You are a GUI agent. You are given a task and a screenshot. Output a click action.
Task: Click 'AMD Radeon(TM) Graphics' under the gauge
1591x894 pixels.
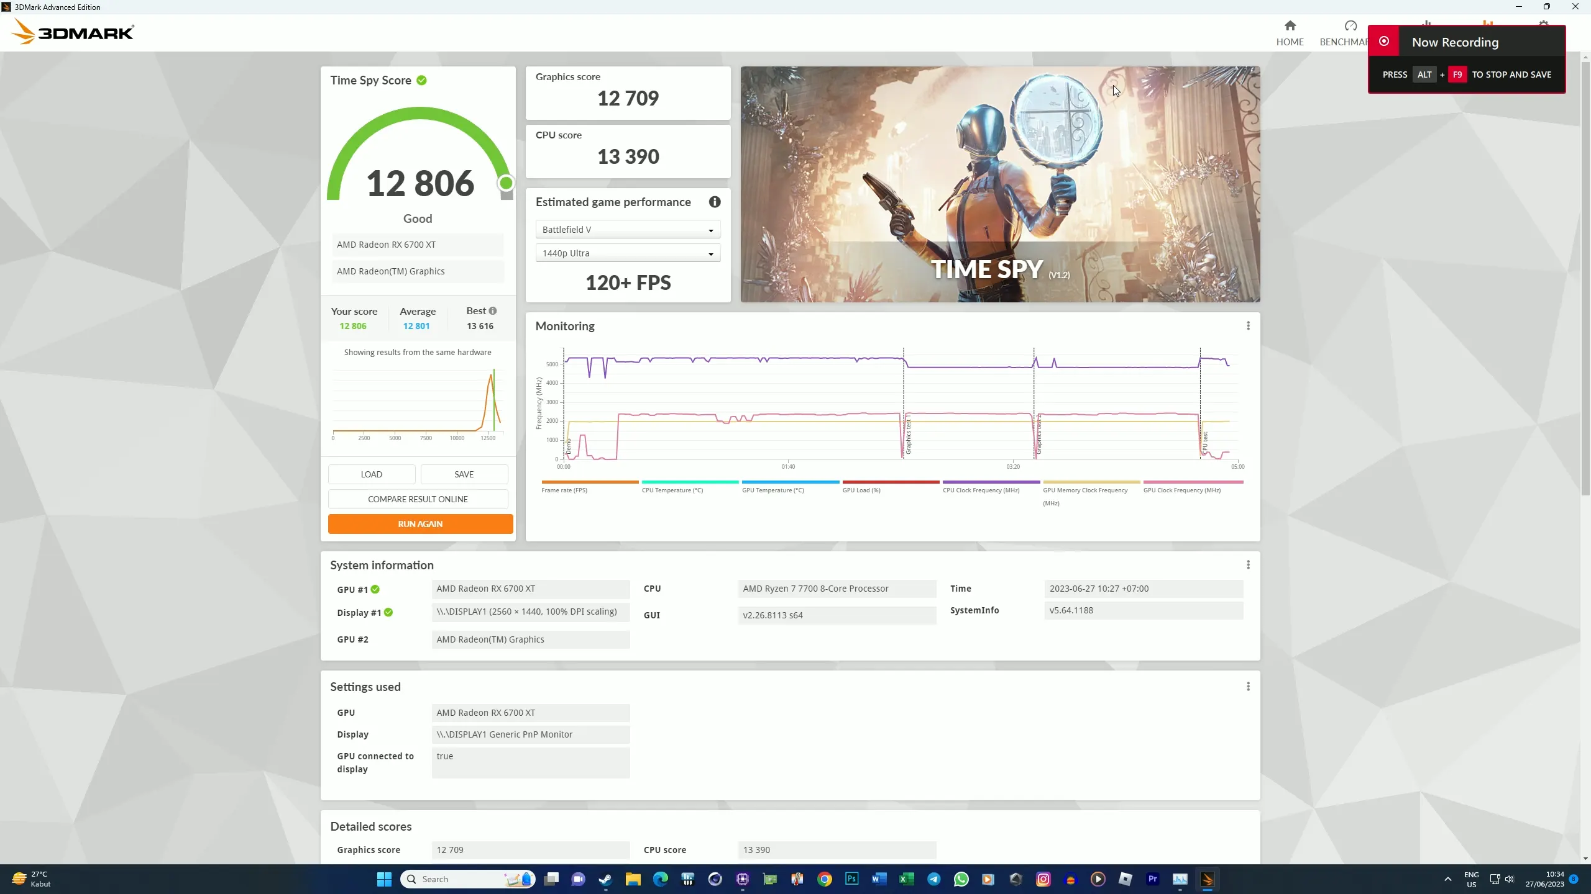418,271
